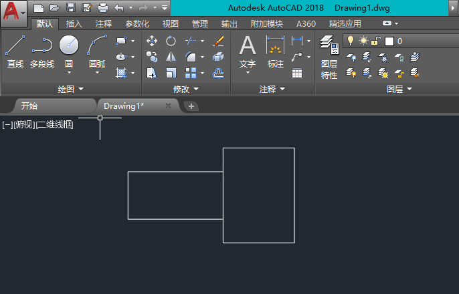This screenshot has width=459, height=294.
Task: Activate the Scale tool
Action: 171,73
